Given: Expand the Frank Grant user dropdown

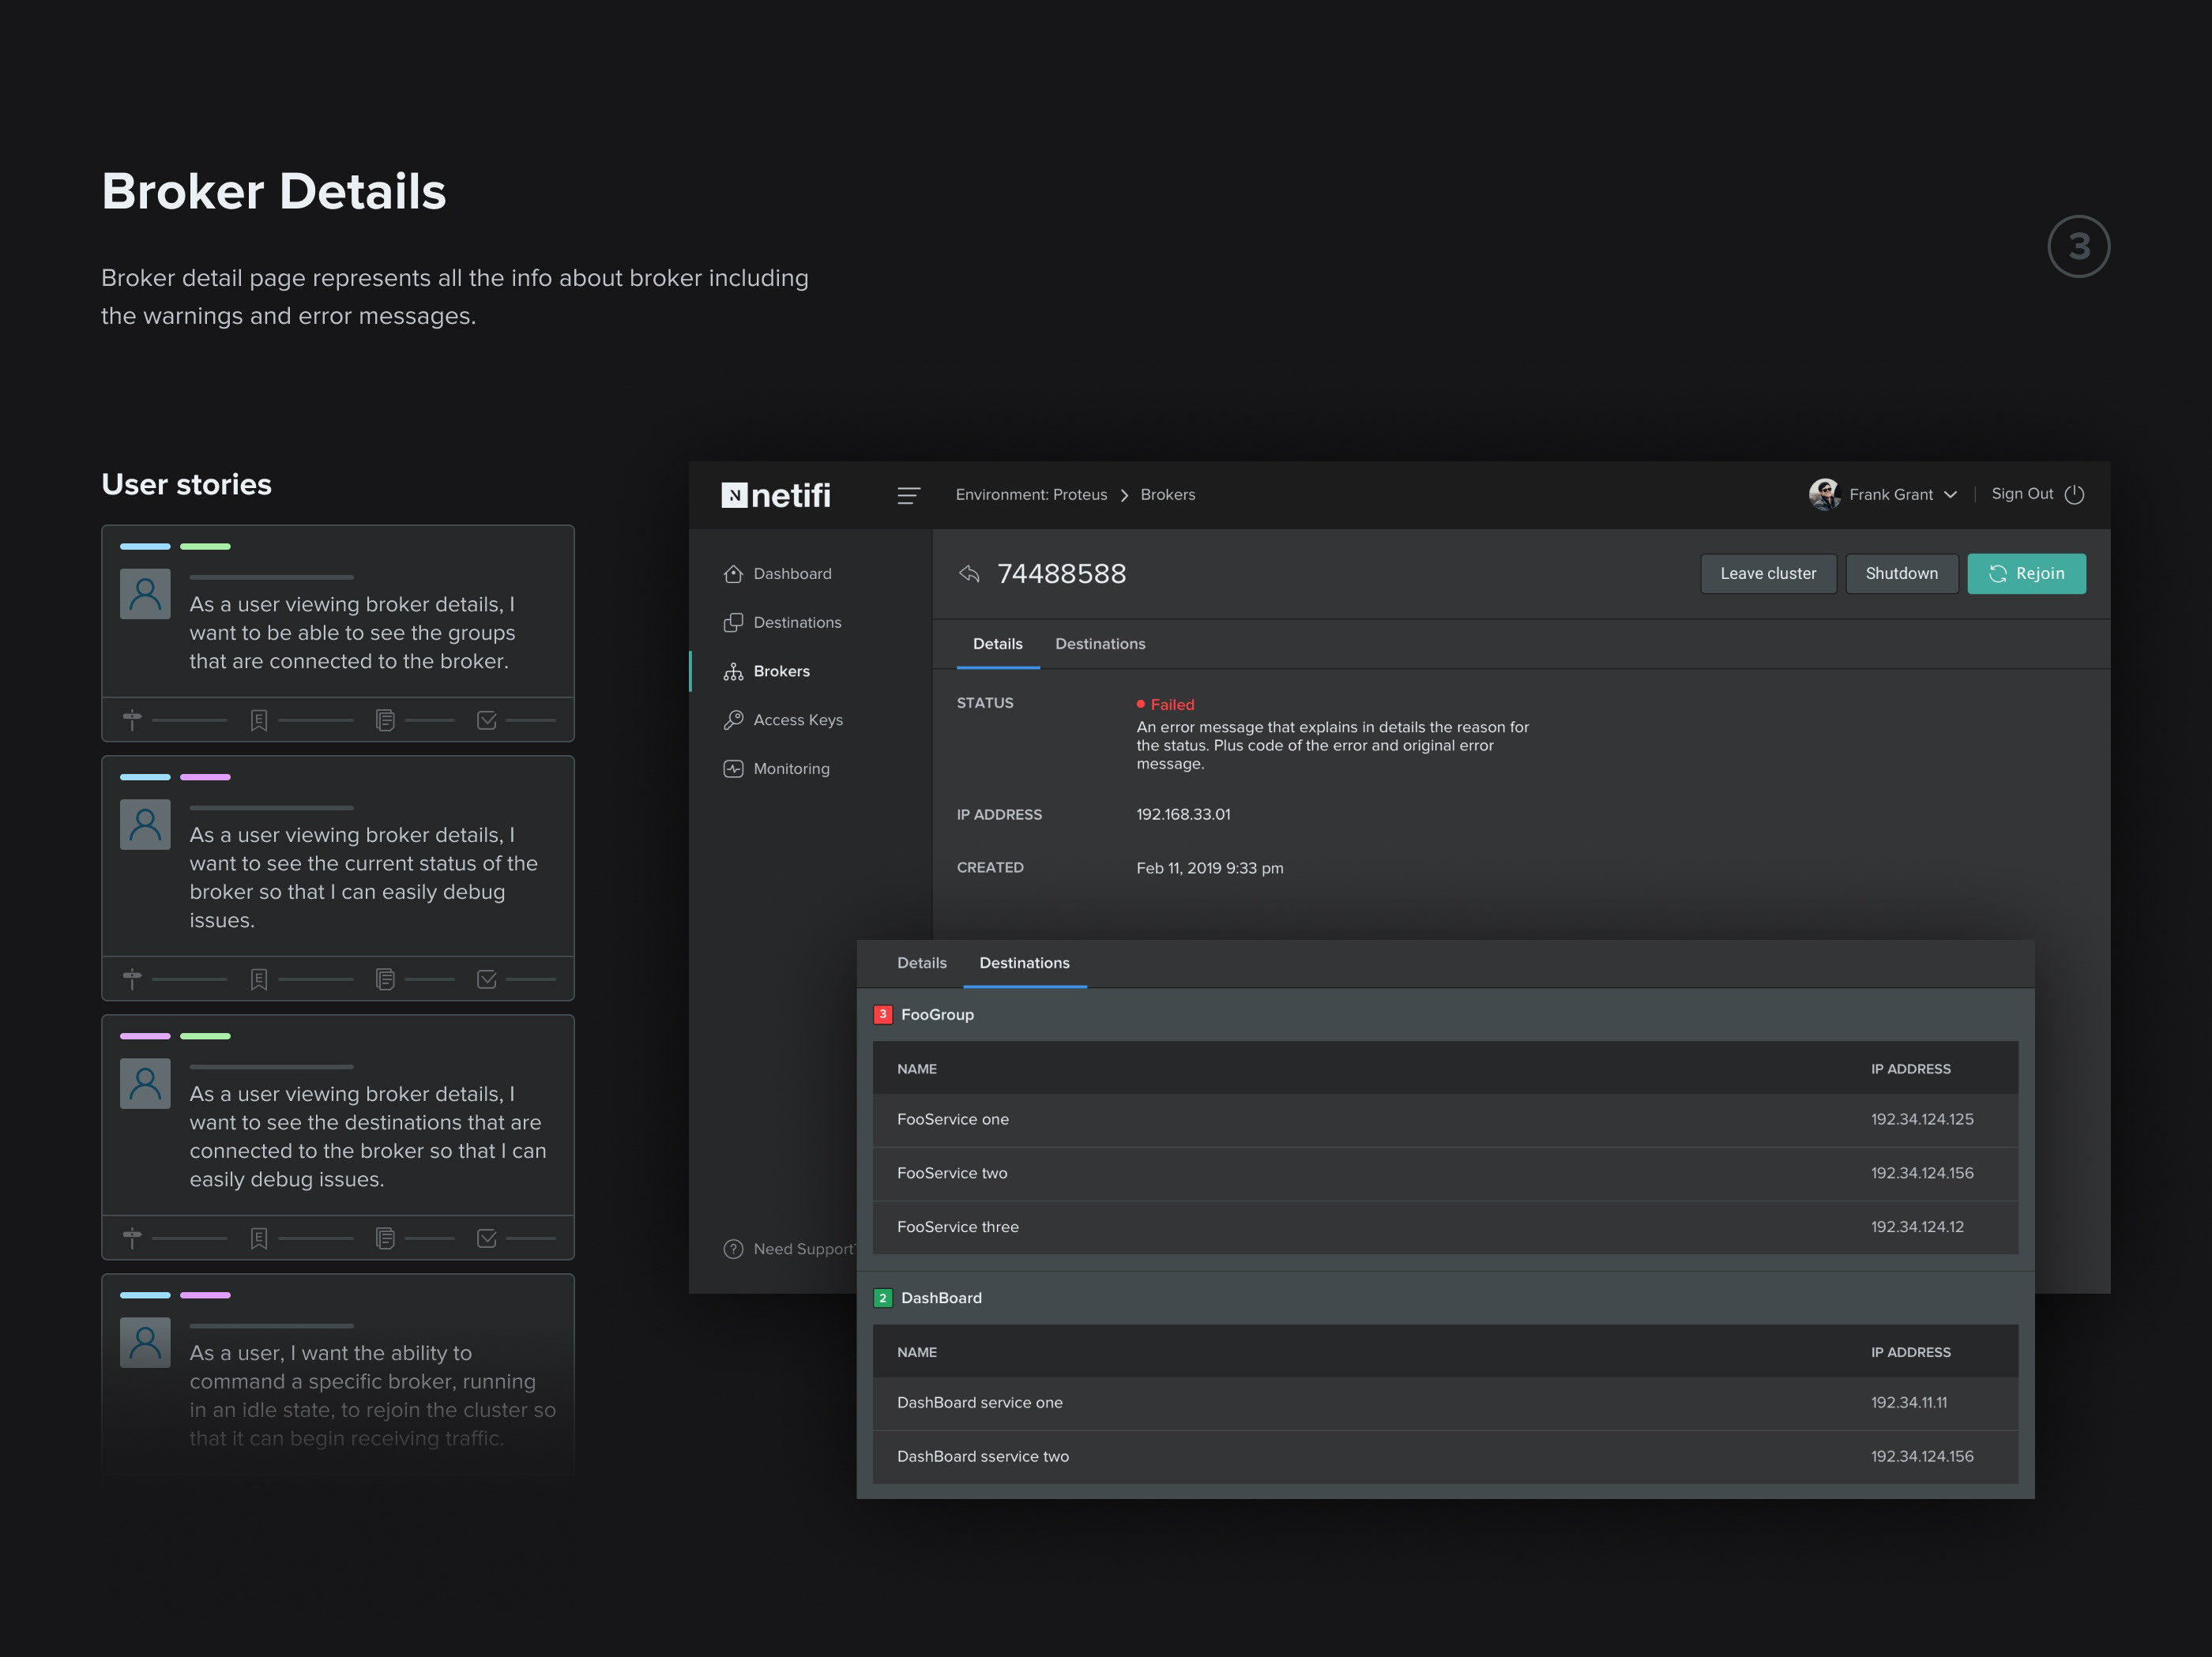Looking at the screenshot, I should tap(1950, 495).
